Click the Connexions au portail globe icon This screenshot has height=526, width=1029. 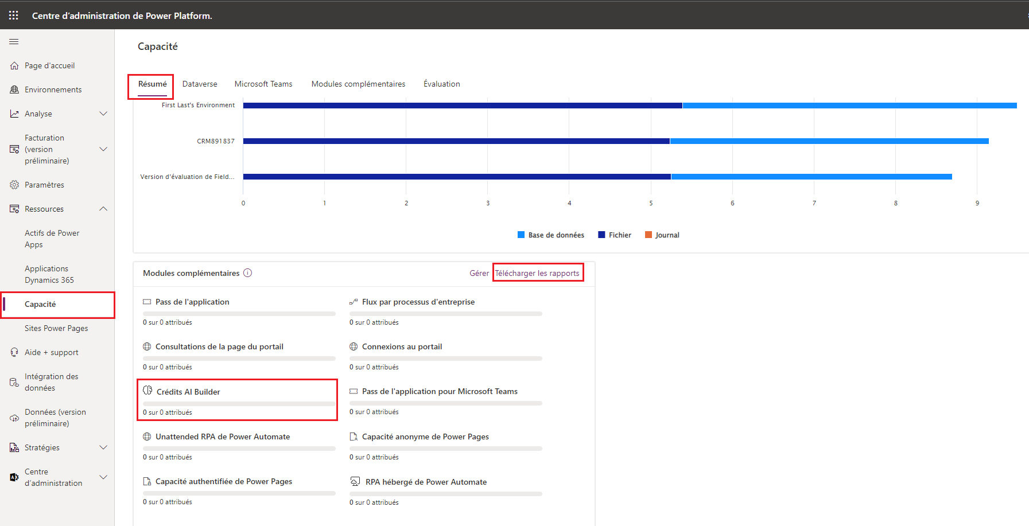click(x=354, y=346)
